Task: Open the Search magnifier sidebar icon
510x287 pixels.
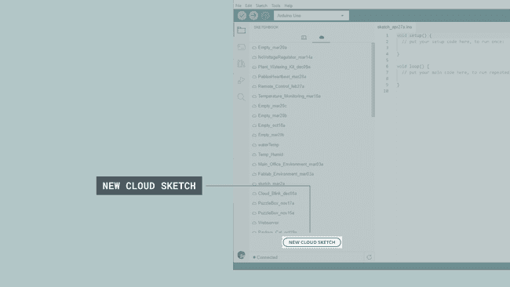Action: click(x=242, y=97)
